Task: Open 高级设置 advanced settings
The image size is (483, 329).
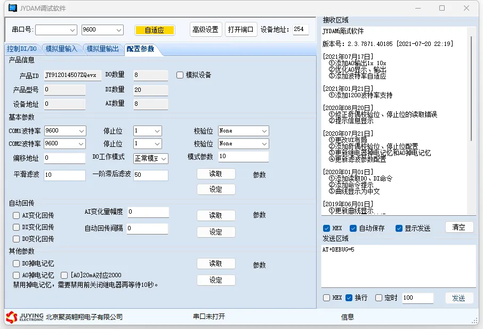Action: click(x=206, y=29)
